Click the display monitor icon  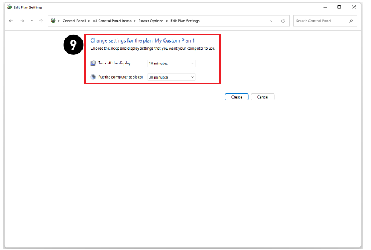click(93, 63)
